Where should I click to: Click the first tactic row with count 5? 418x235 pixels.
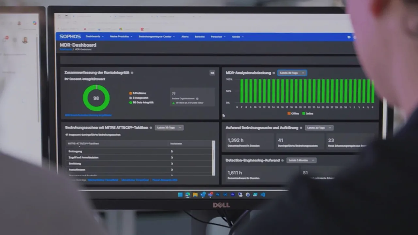point(139,151)
